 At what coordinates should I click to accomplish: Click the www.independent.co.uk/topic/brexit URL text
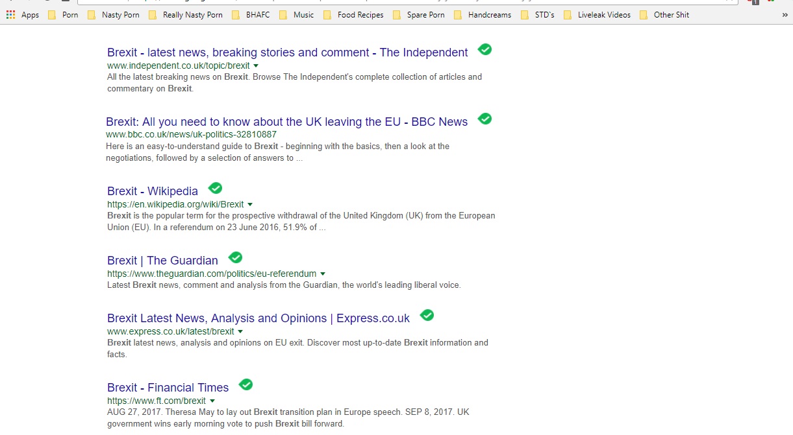[x=179, y=66]
